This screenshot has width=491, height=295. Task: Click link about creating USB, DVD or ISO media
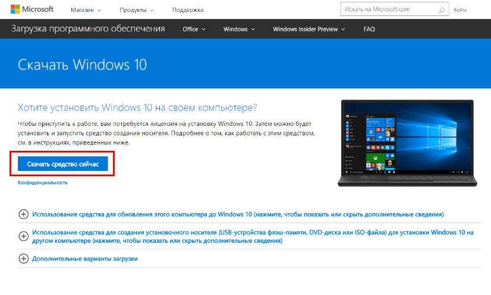pos(253,236)
